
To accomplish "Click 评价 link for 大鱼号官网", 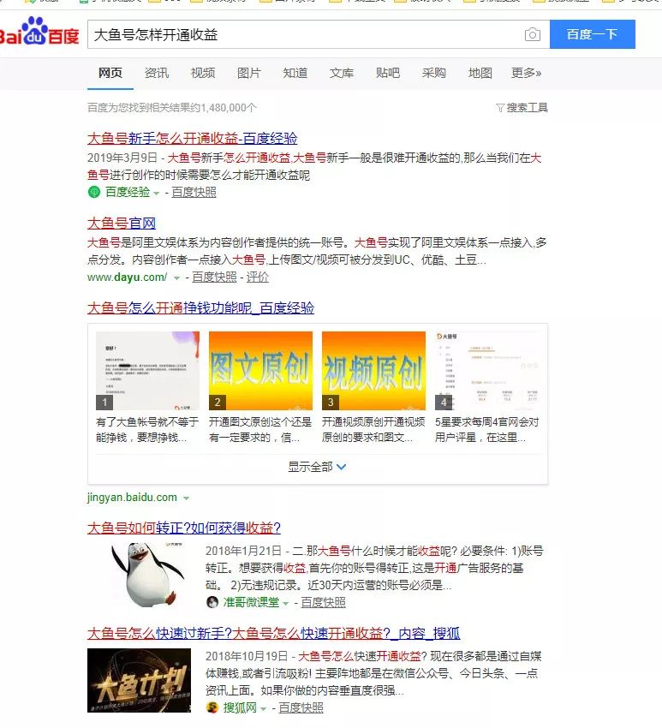I will pos(257,277).
